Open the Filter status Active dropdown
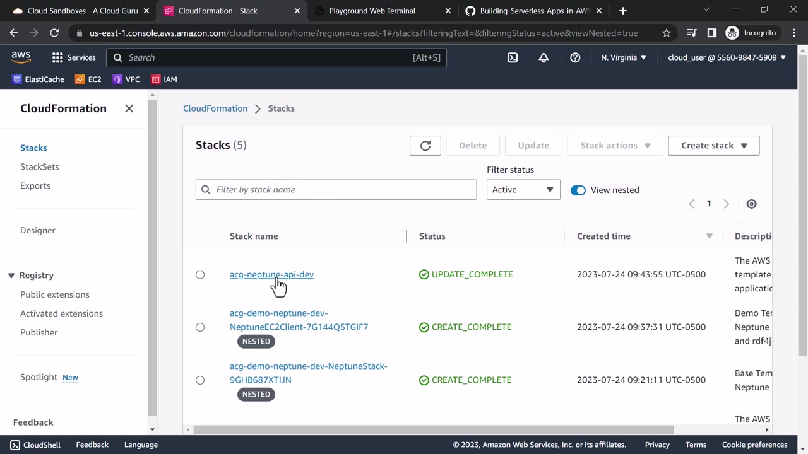Viewport: 808px width, 454px height. (523, 190)
